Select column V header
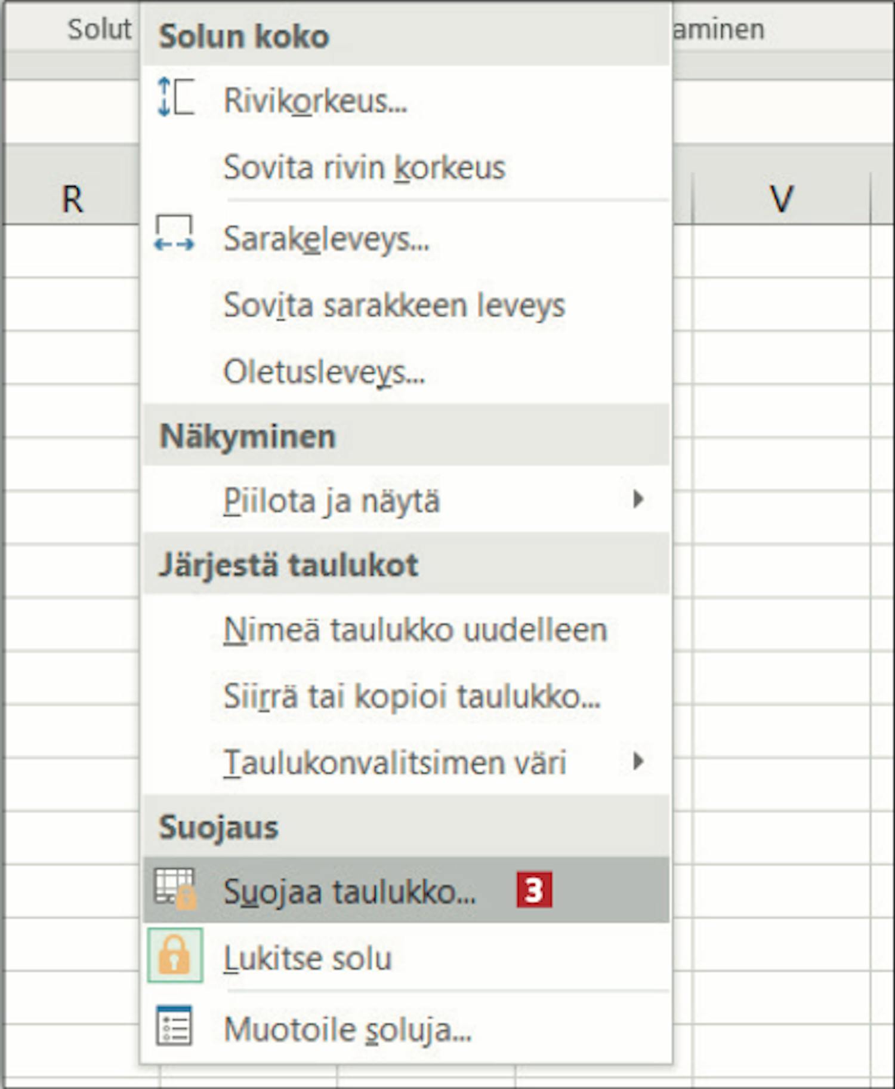 781,198
